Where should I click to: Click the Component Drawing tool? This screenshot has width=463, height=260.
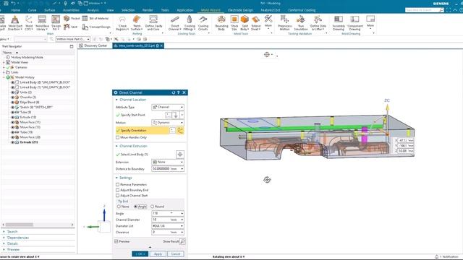[354, 23]
